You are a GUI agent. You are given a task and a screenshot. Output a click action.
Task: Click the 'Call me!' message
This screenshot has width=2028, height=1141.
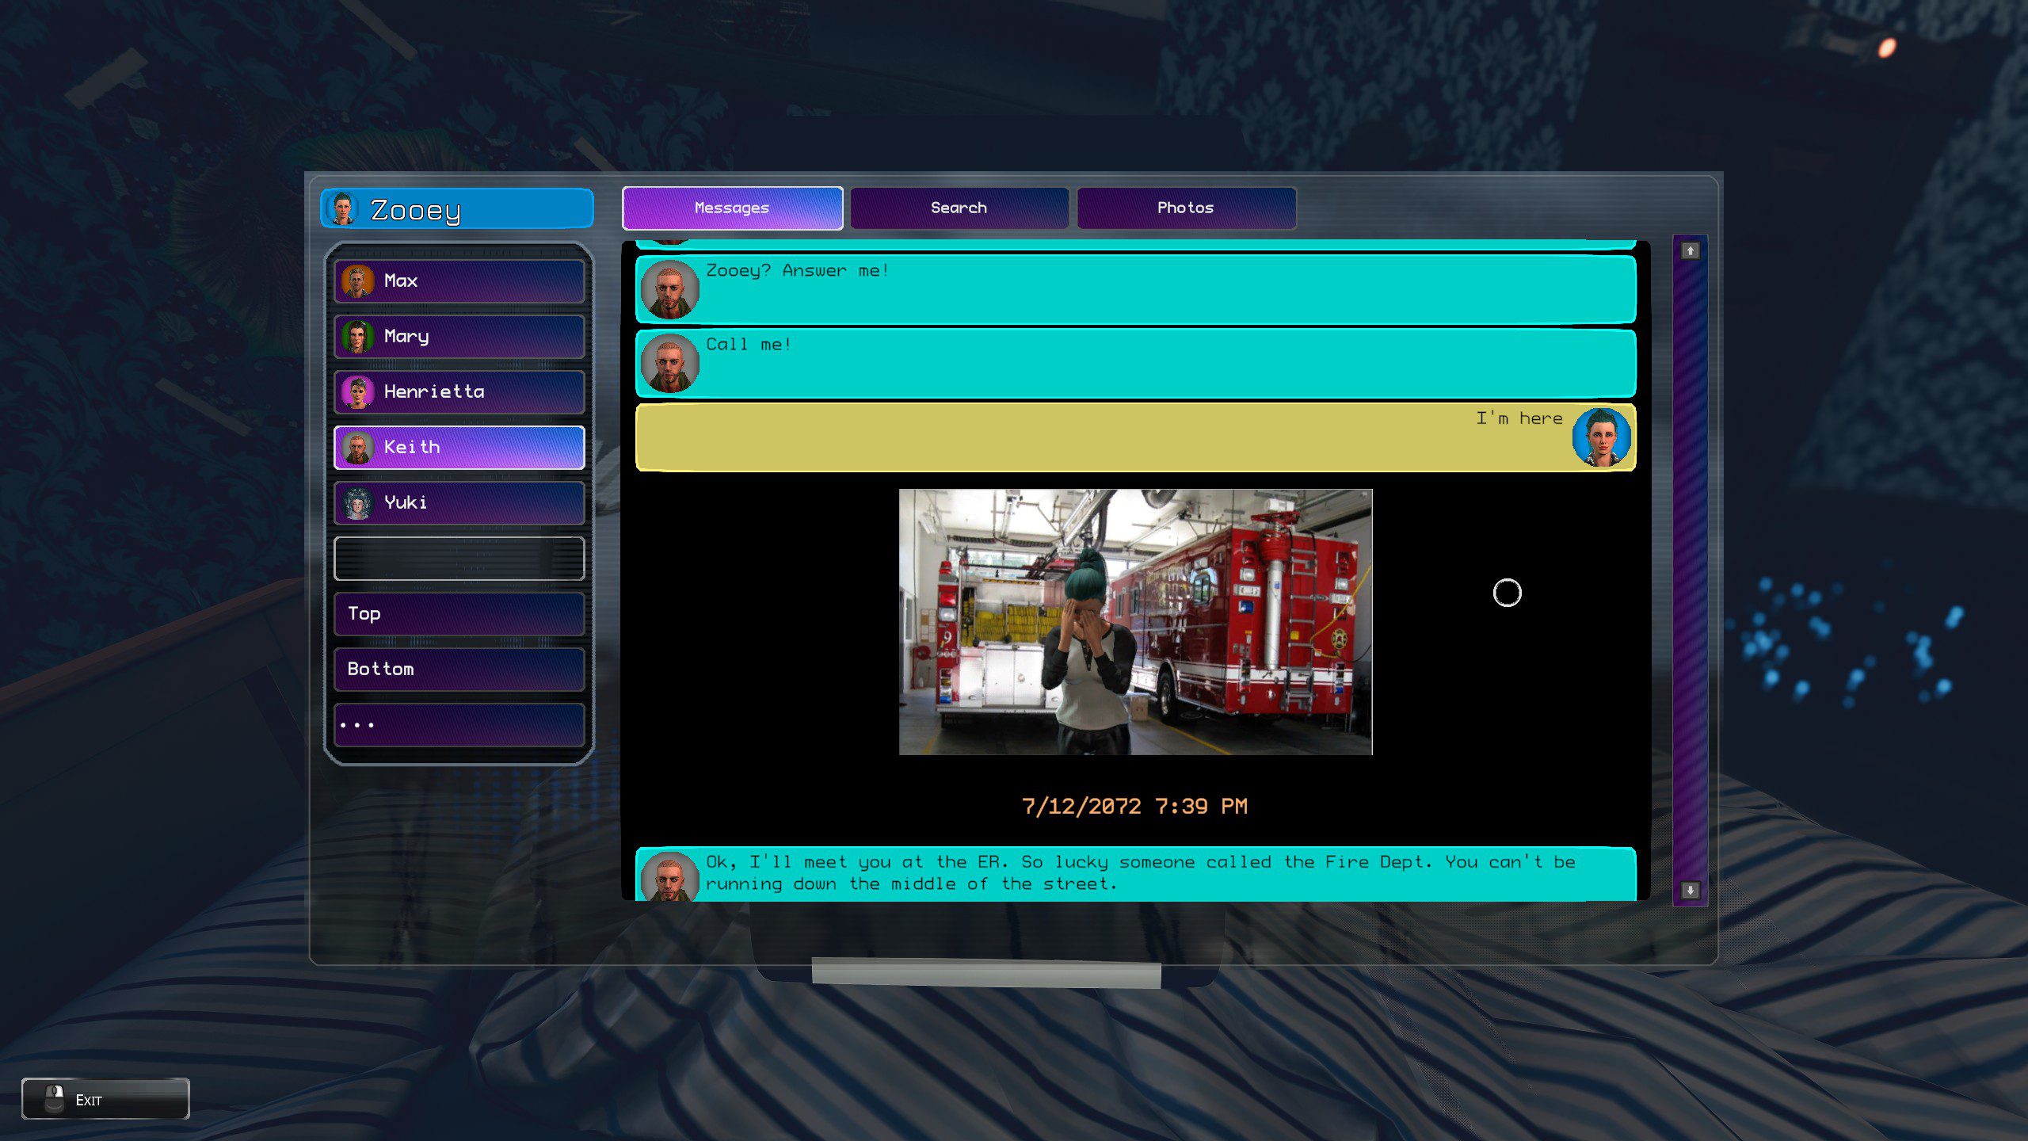[x=1135, y=363]
